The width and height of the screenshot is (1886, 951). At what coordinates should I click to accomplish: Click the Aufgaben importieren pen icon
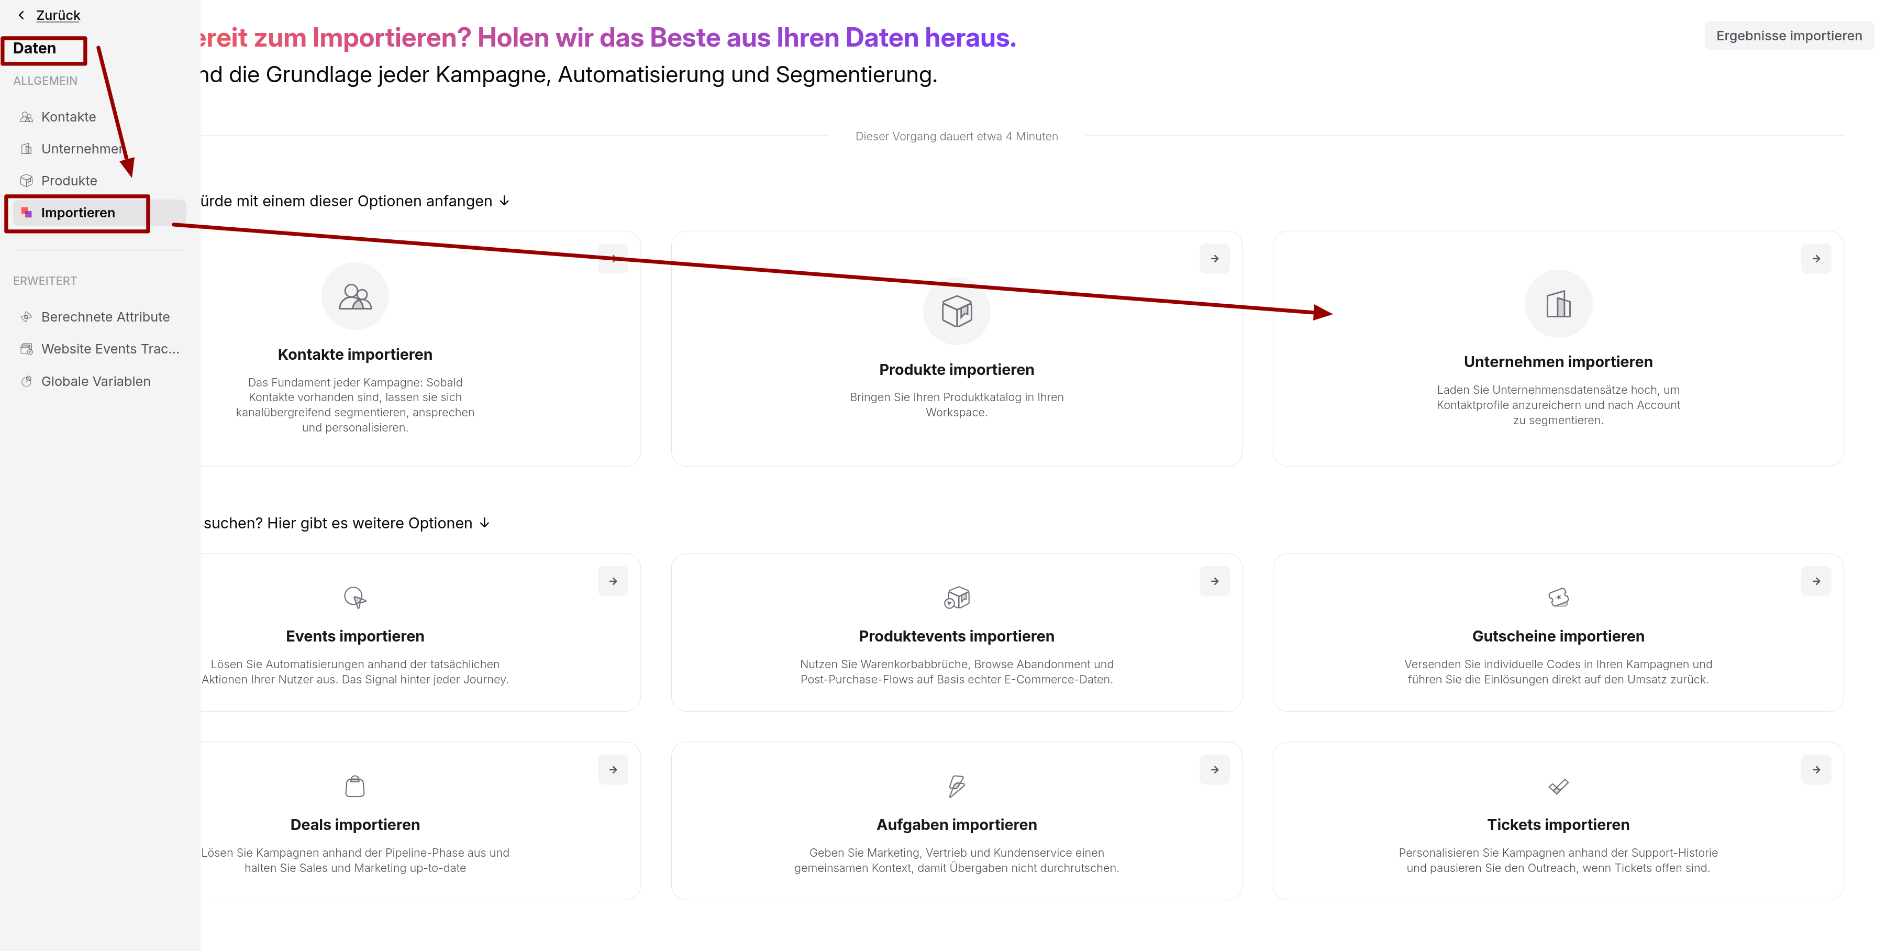(956, 786)
